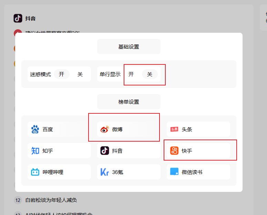Toggle the 百度 ranking list label
Image resolution: width=267 pixels, height=215 pixels.
[x=48, y=130]
